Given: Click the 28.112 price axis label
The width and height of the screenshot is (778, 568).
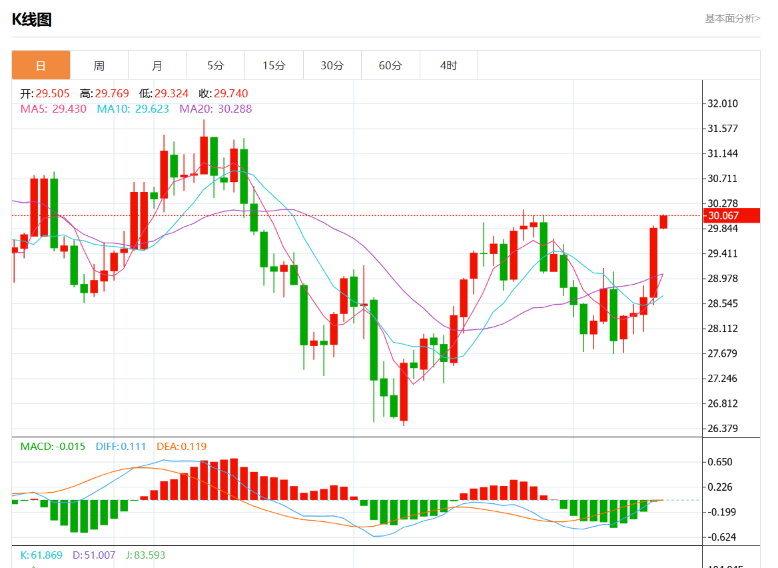Looking at the screenshot, I should click(723, 328).
